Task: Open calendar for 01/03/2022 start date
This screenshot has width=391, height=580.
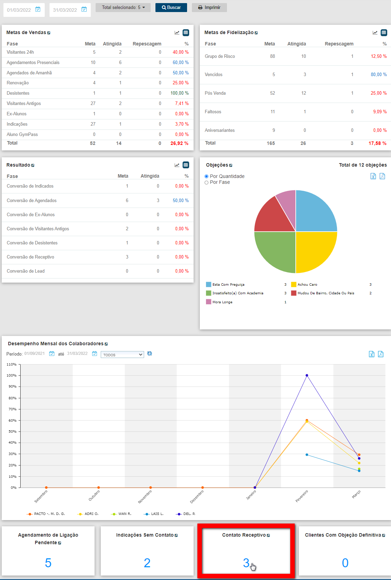Action: pos(38,9)
